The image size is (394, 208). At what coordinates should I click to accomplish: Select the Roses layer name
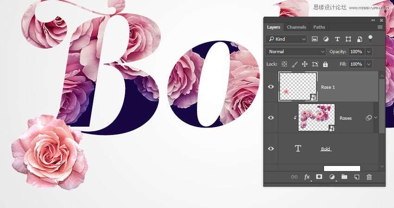click(x=345, y=118)
